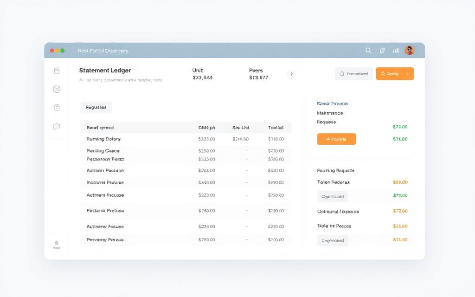Select the box package sidebar icon
The height and width of the screenshot is (297, 475).
[x=57, y=126]
